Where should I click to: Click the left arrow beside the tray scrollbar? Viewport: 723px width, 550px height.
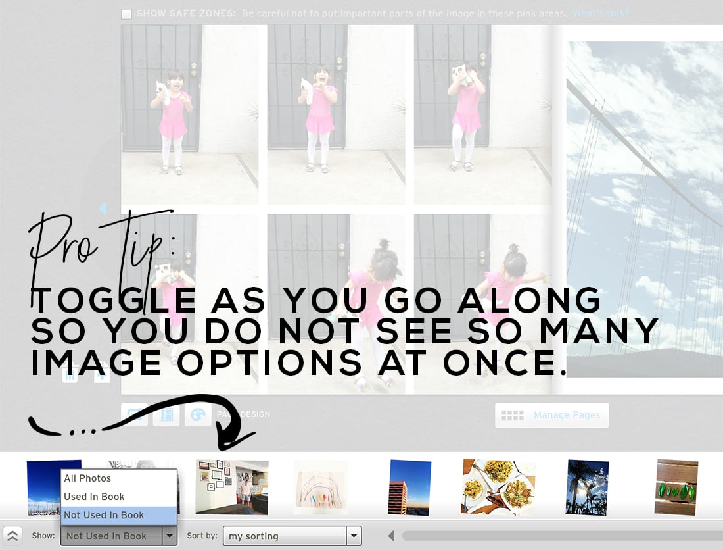click(391, 536)
